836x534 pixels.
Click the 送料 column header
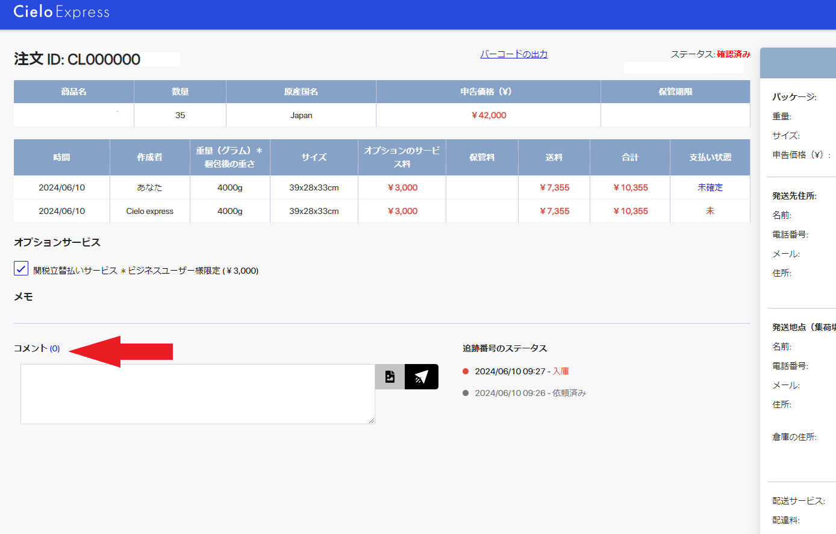(554, 157)
